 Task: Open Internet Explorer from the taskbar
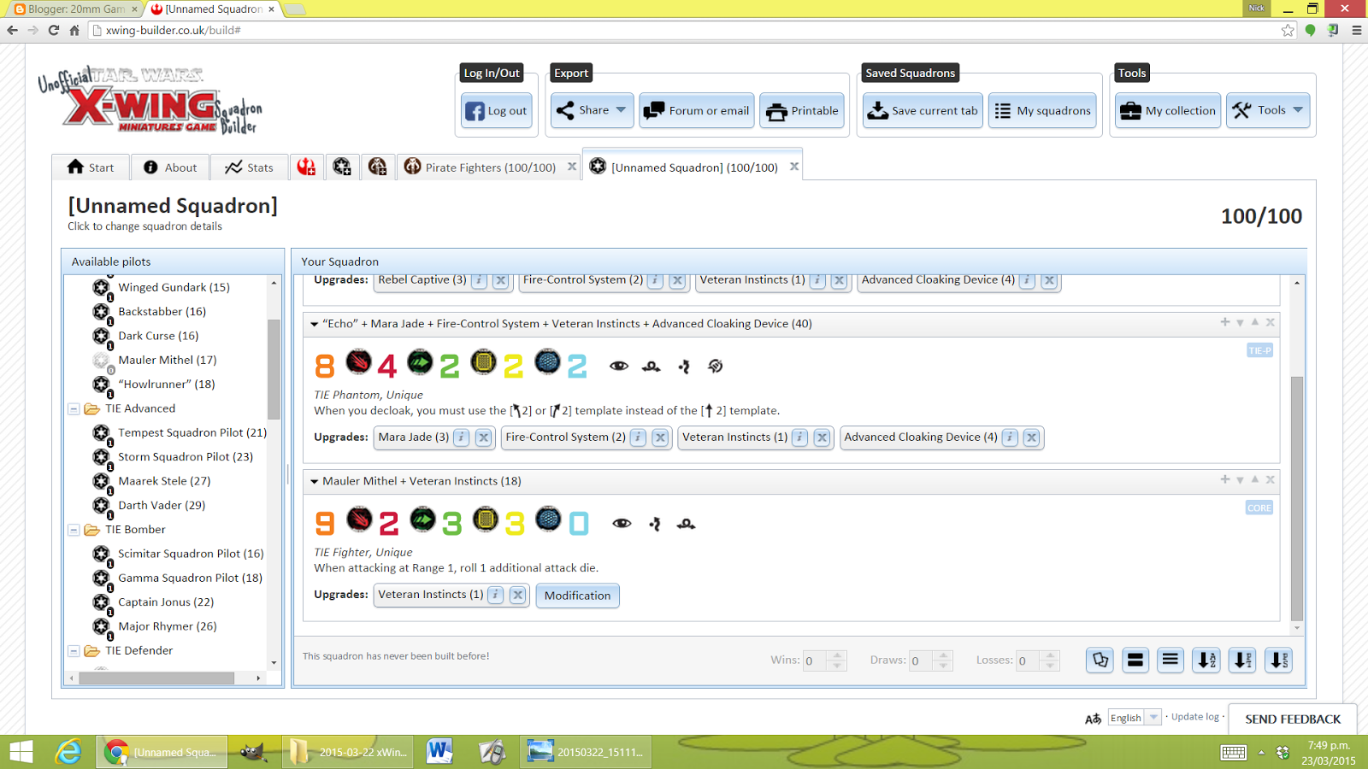click(68, 752)
